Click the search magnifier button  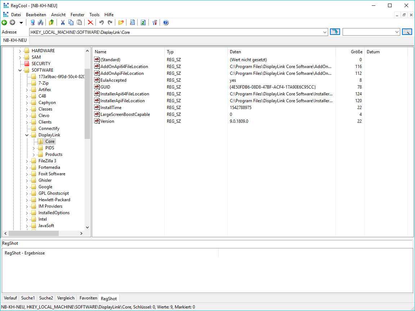click(x=407, y=32)
